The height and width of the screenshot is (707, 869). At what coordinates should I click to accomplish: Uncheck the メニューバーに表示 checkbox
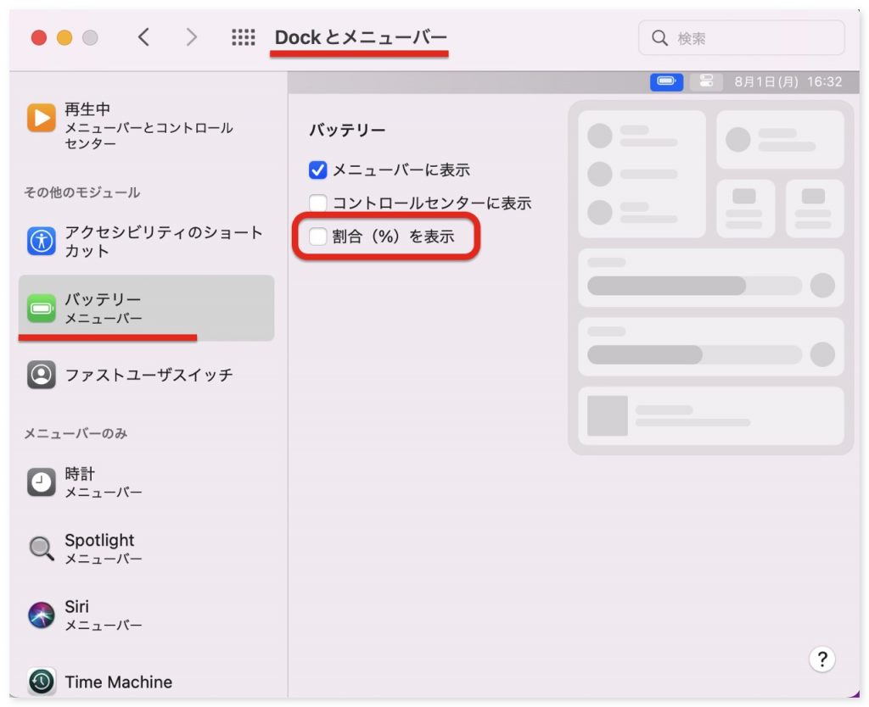point(318,170)
